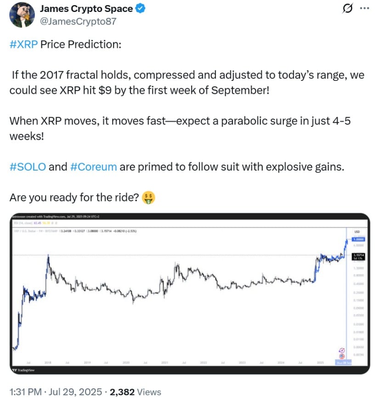Click the #Coreum hashtag

pos(93,167)
